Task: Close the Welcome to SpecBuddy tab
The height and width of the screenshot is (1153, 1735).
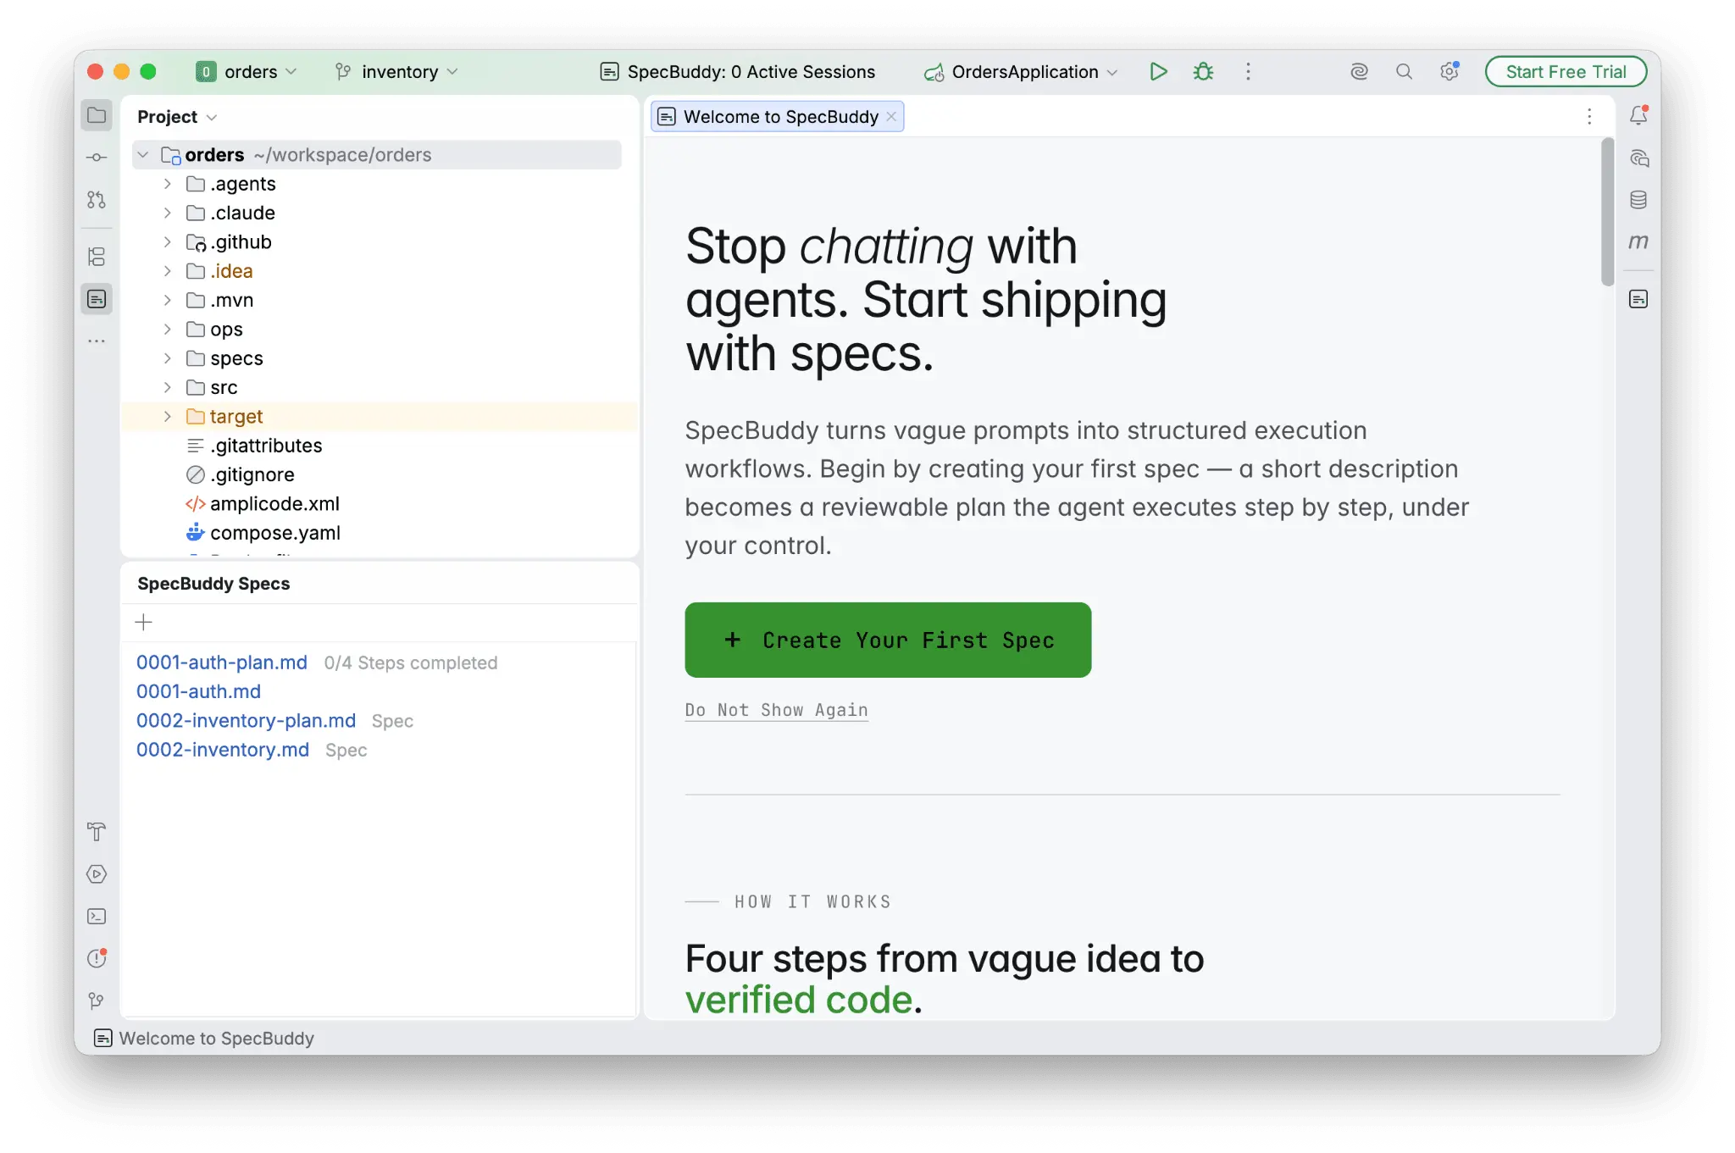Action: pyautogui.click(x=891, y=117)
